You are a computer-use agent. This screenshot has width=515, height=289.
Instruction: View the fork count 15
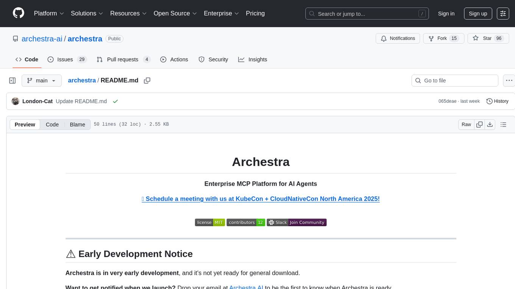pos(454,39)
